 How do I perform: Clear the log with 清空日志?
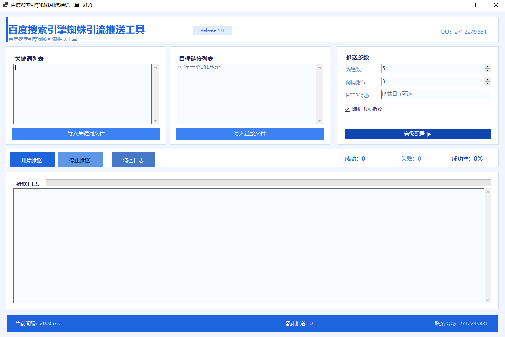[x=133, y=160]
